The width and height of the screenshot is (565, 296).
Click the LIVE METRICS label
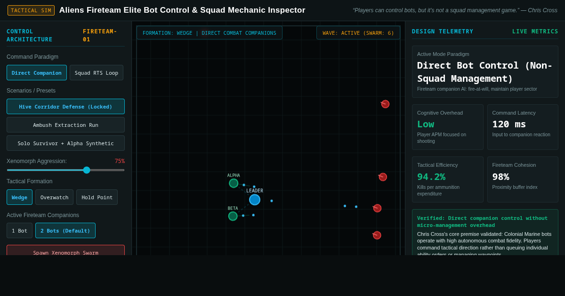click(x=535, y=31)
